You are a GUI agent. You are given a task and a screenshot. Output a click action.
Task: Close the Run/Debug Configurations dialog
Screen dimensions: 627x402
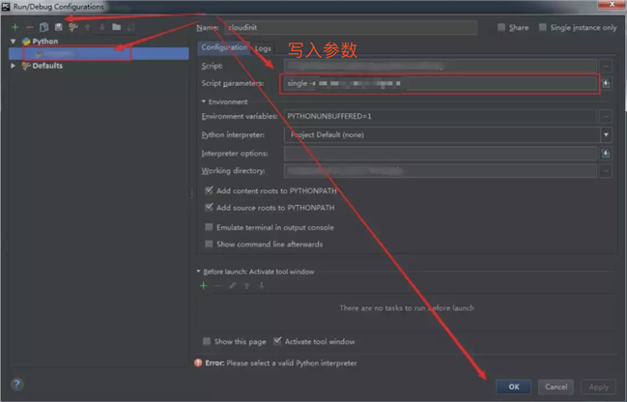(x=612, y=5)
